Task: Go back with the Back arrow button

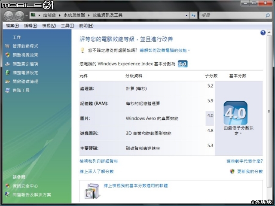Action: coord(9,15)
